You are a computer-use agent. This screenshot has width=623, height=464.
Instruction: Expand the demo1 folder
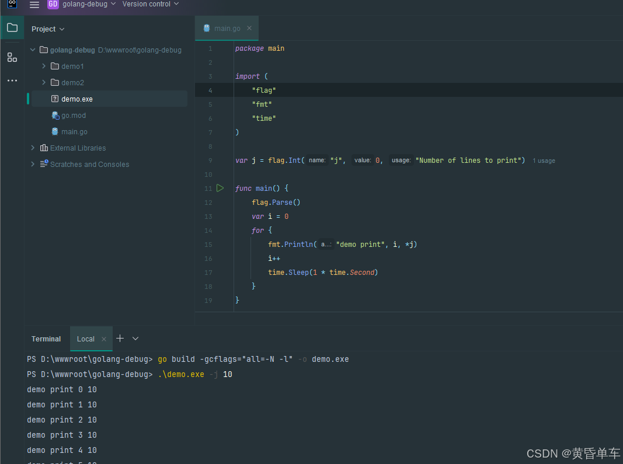click(44, 67)
